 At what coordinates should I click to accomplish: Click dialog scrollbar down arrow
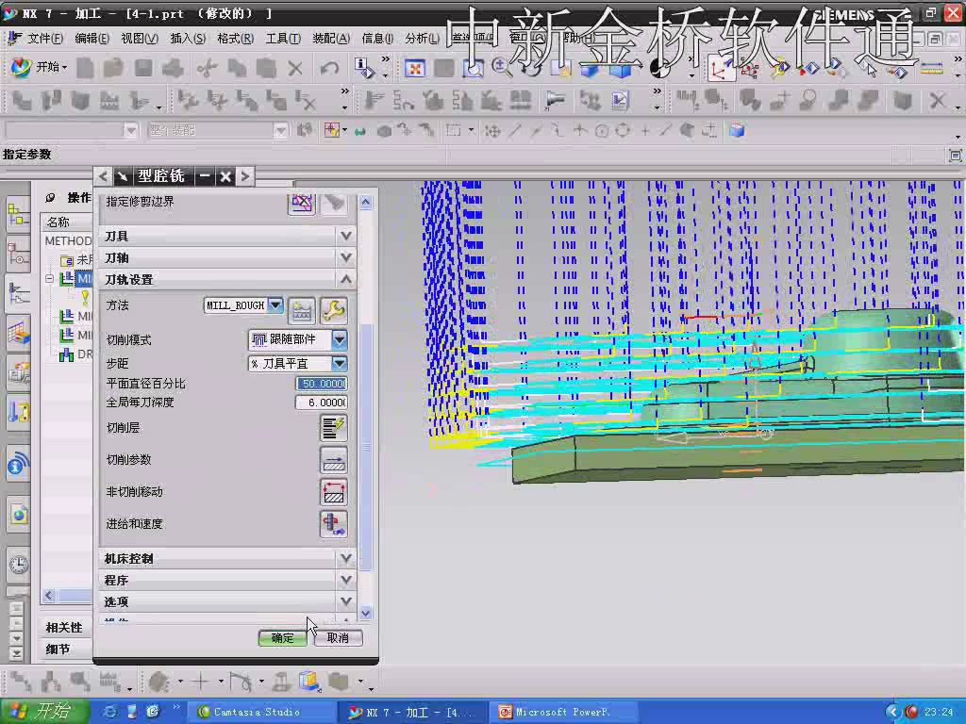pos(366,613)
